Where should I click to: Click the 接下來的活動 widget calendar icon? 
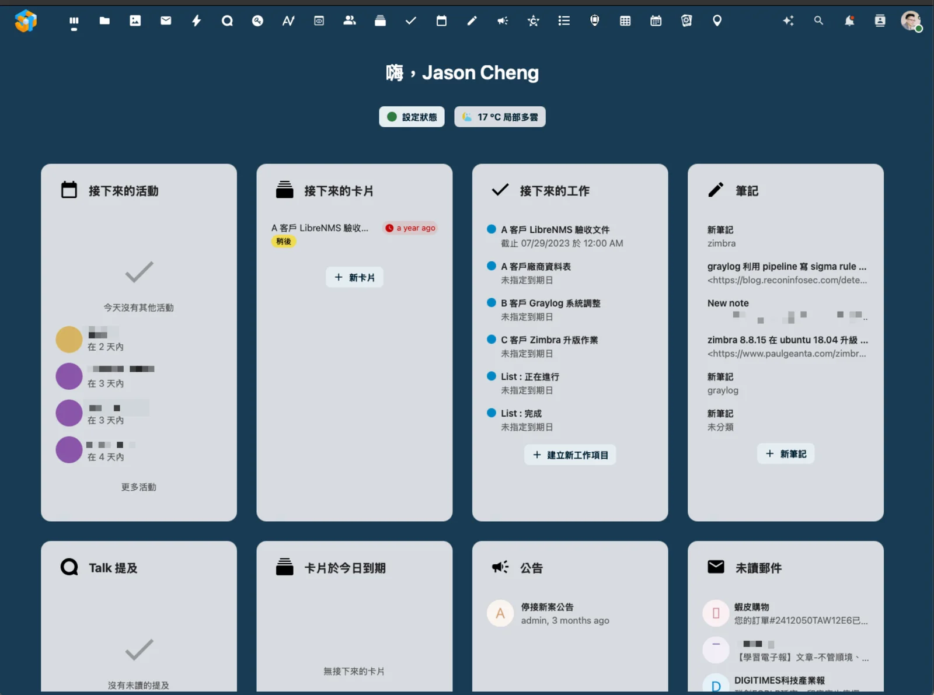pos(69,190)
